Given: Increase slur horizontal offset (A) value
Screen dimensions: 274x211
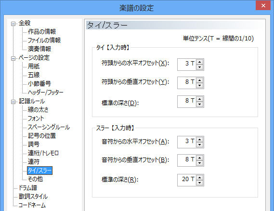Looking at the screenshot, I should pyautogui.click(x=199, y=140).
